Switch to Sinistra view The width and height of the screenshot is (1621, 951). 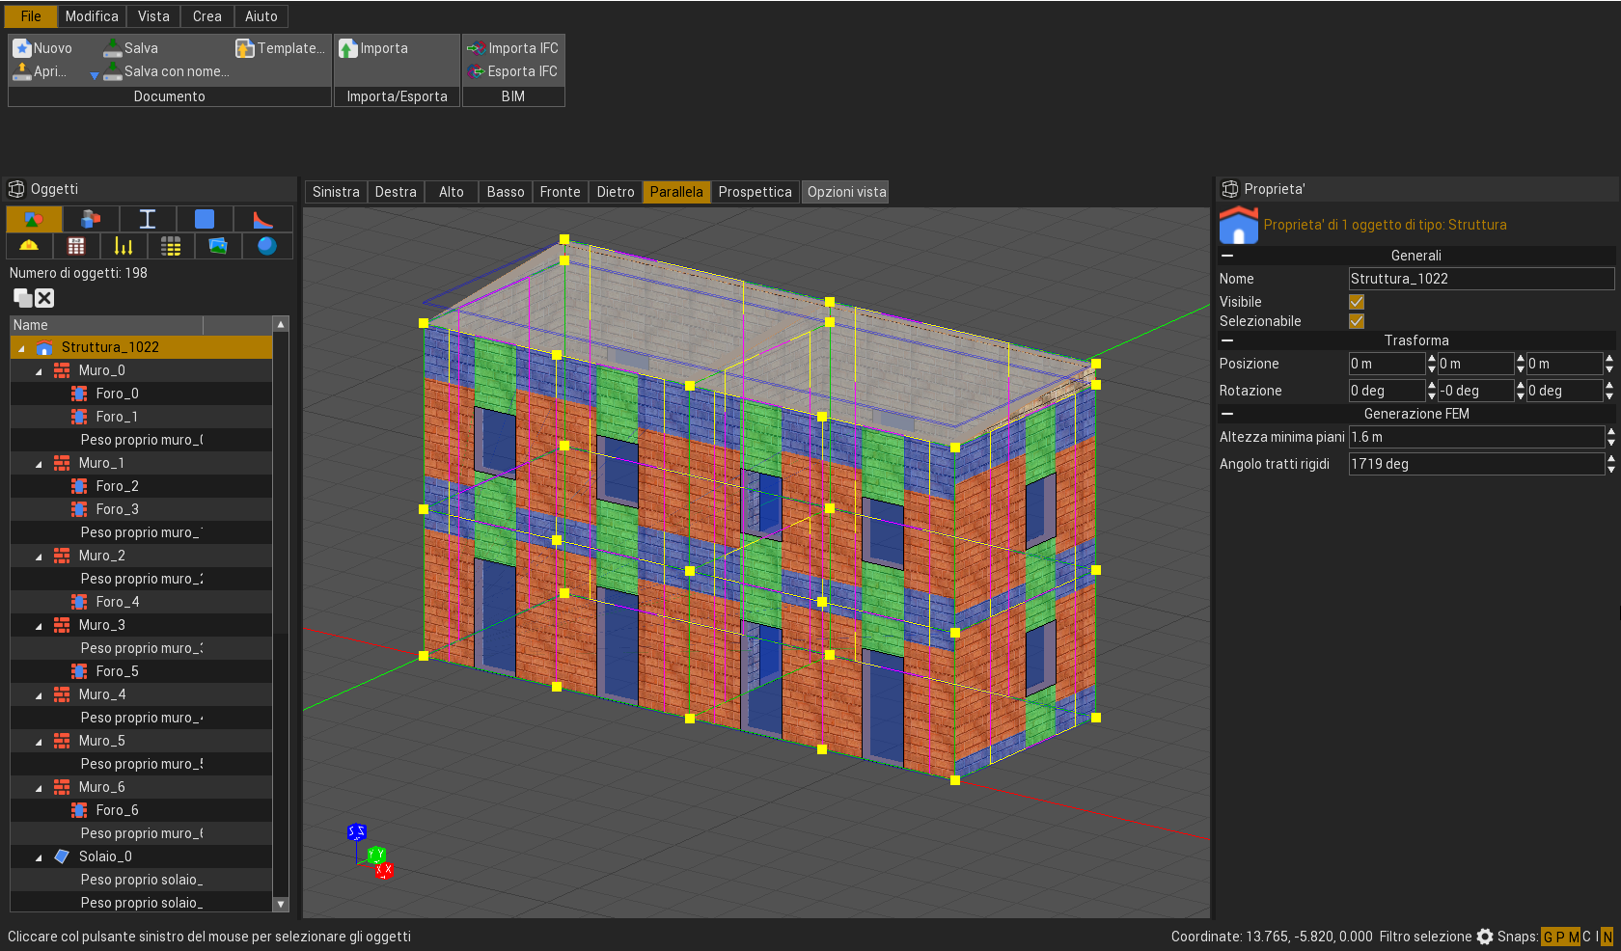click(x=336, y=192)
